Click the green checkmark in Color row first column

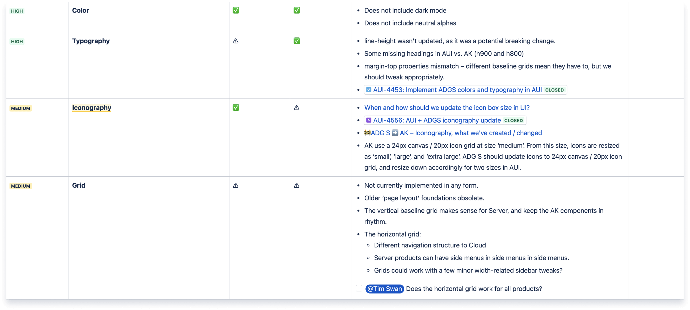(236, 10)
